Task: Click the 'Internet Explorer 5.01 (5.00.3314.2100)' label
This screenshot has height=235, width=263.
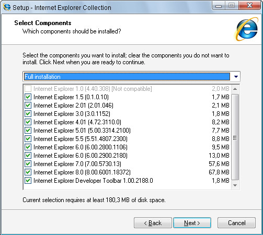Action: pos(82,131)
